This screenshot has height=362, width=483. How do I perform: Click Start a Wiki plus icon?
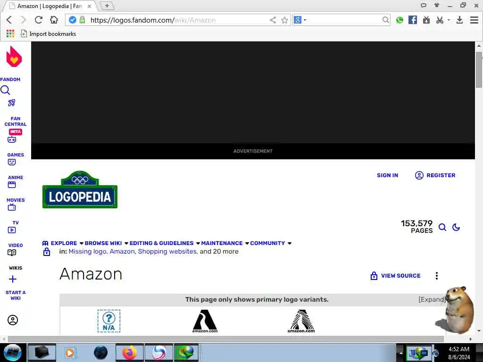click(13, 279)
